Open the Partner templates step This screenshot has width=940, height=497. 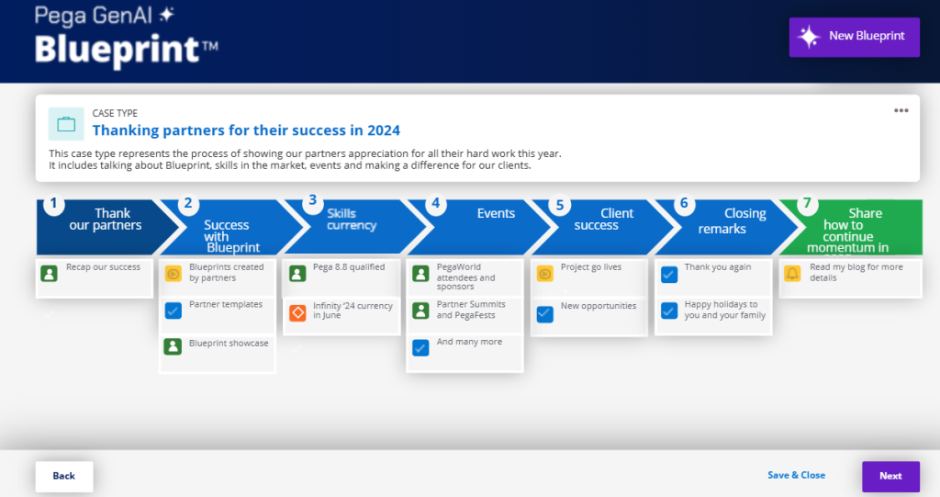218,315
